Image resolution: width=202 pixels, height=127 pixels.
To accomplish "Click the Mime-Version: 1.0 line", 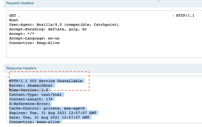I will click(29, 90).
